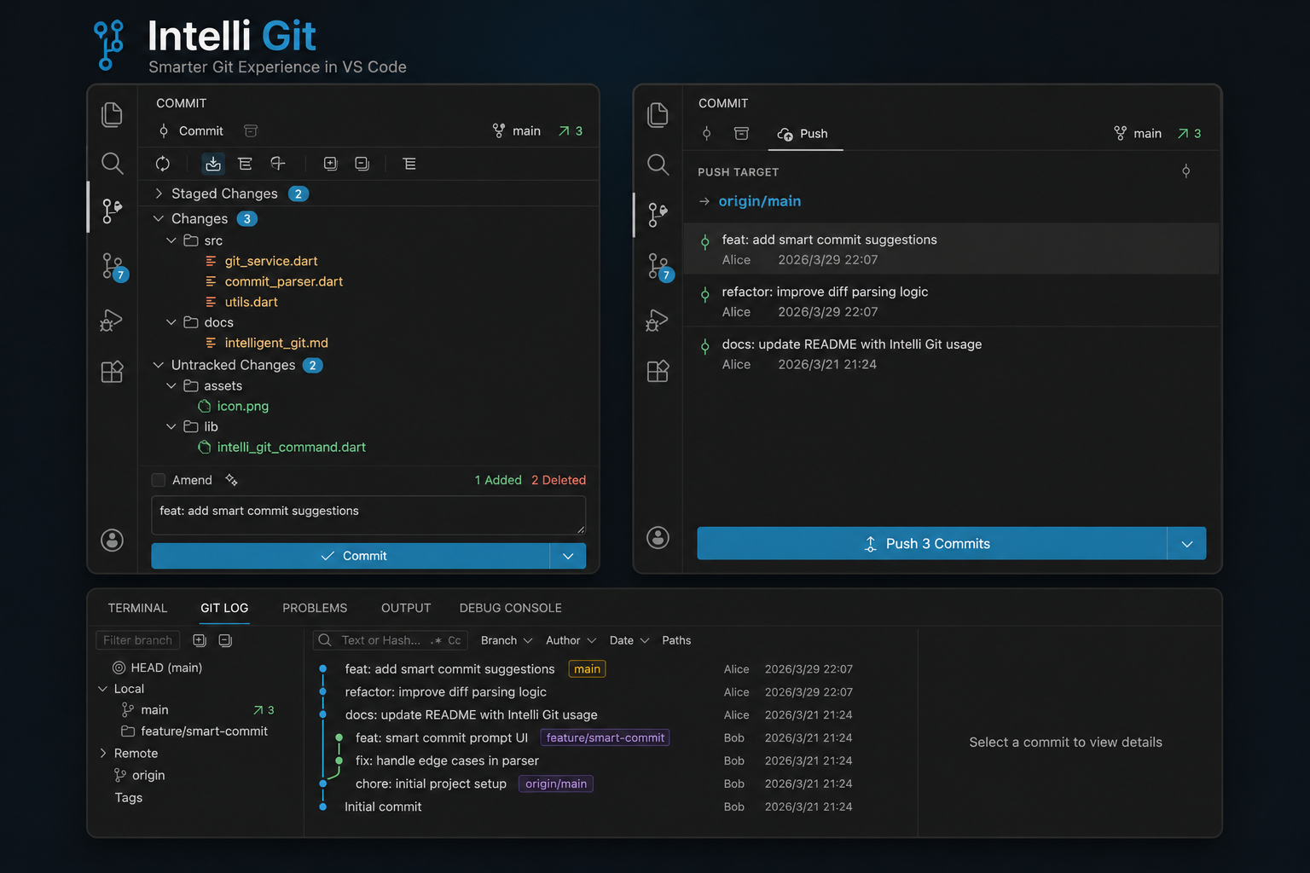Click the blue Commit button
Image resolution: width=1310 pixels, height=873 pixels.
coord(351,556)
